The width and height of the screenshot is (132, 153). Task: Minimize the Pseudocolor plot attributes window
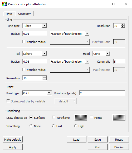[x=102, y=4]
